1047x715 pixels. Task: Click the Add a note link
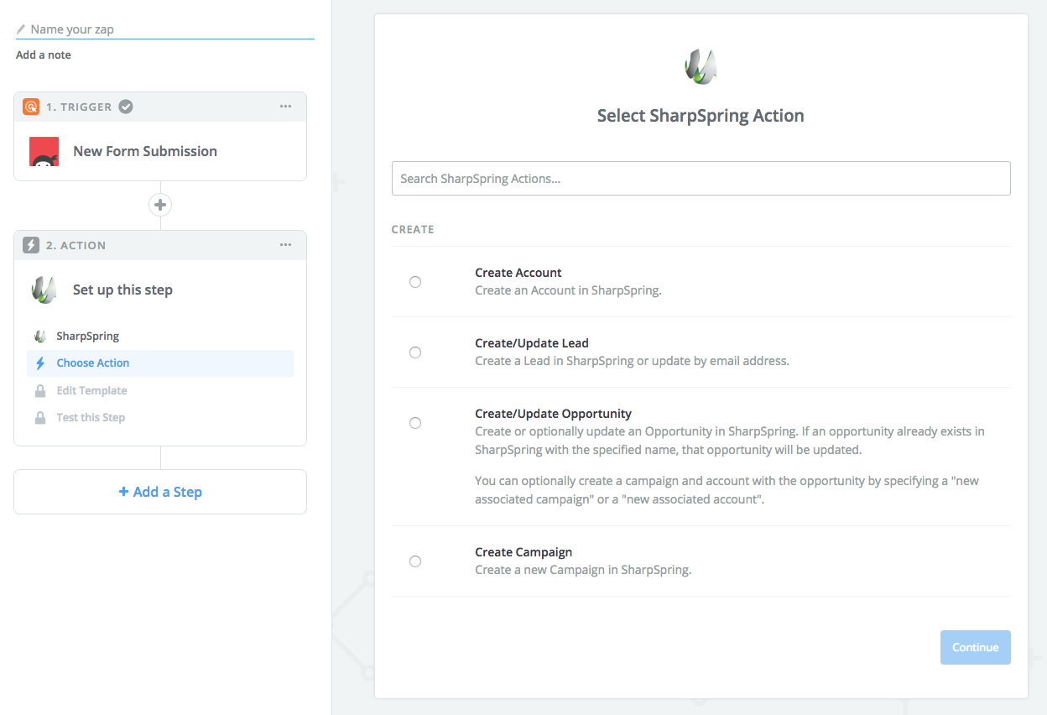[44, 55]
